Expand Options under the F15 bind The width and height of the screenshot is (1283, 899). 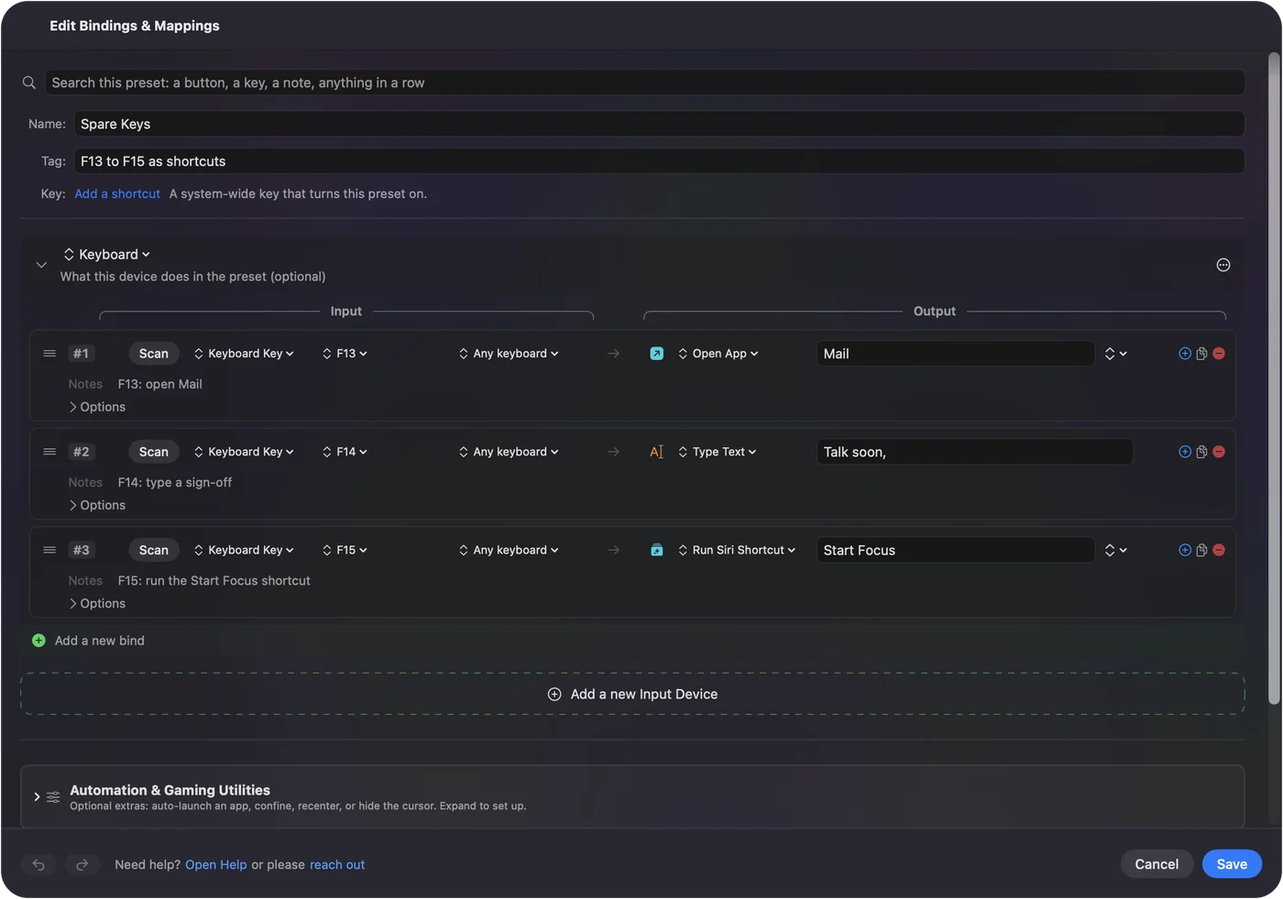tap(97, 603)
